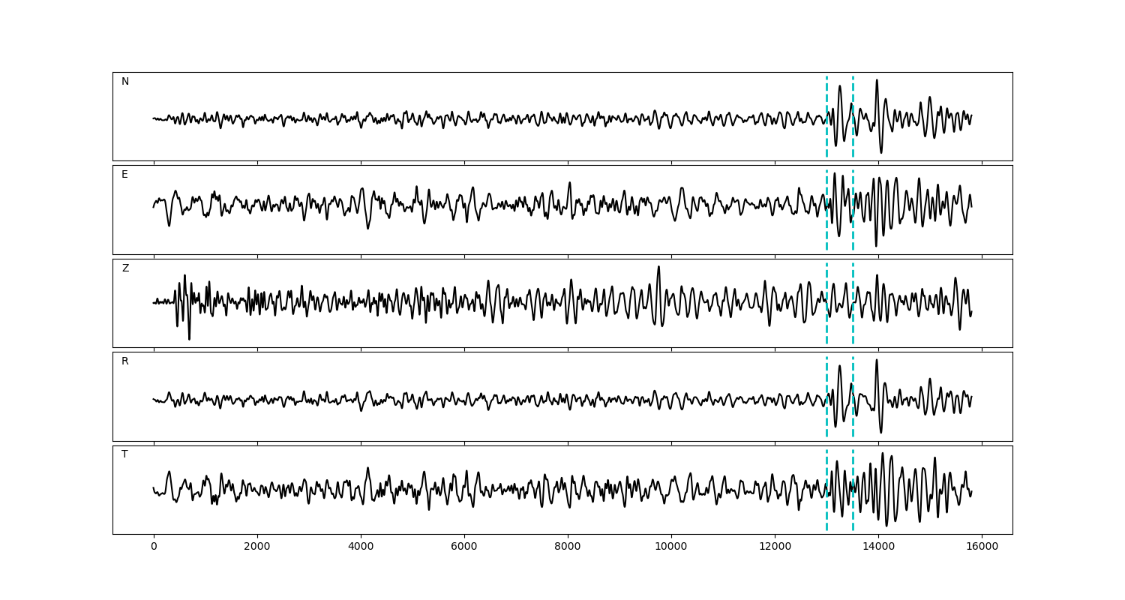Select right cyan dashed line in E panel
This screenshot has width=1125, height=600.
click(x=853, y=225)
